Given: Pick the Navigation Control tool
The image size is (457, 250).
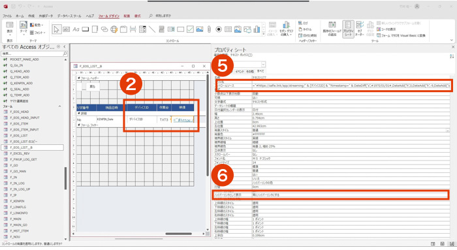Looking at the screenshot, I should pyautogui.click(x=123, y=29).
